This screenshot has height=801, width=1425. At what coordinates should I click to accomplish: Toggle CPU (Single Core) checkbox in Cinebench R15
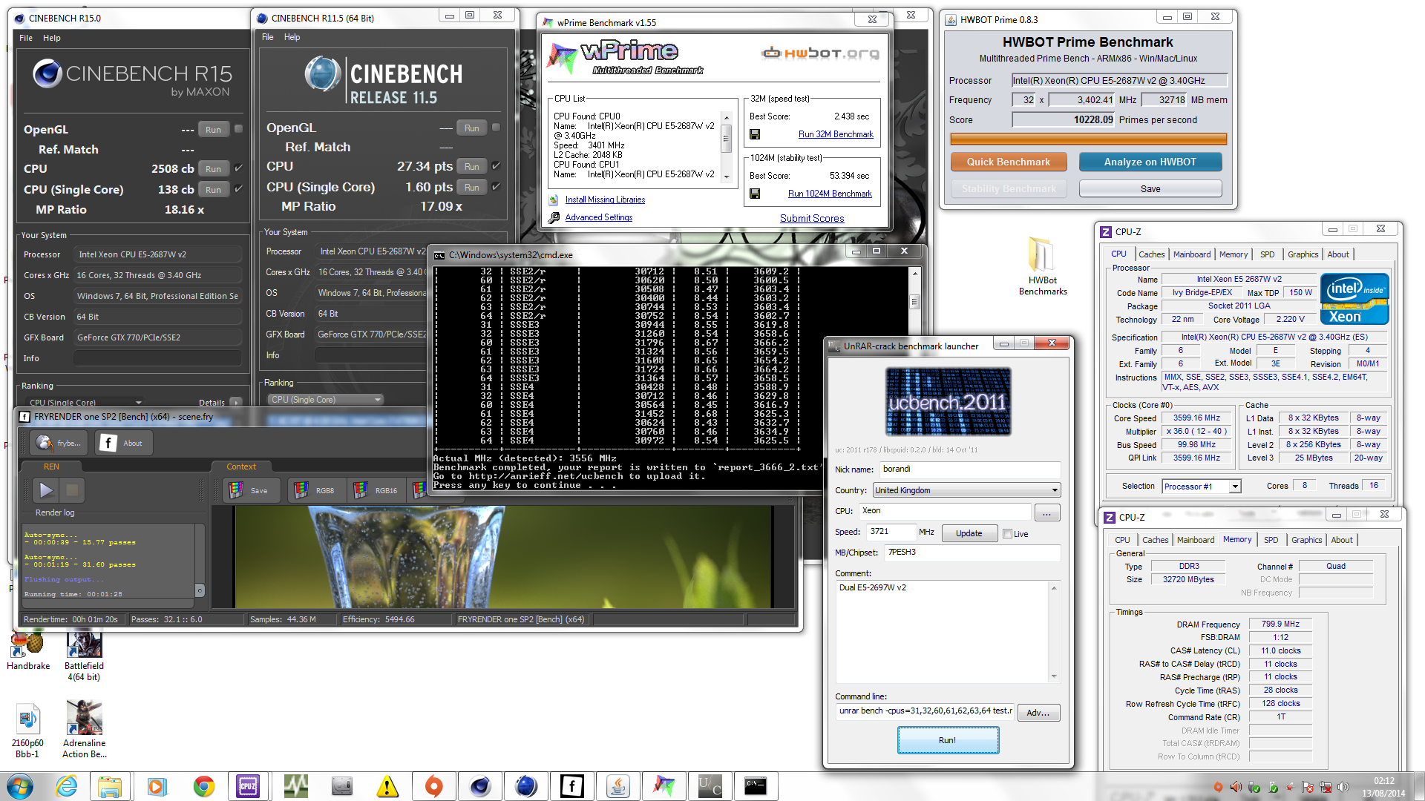tap(239, 189)
